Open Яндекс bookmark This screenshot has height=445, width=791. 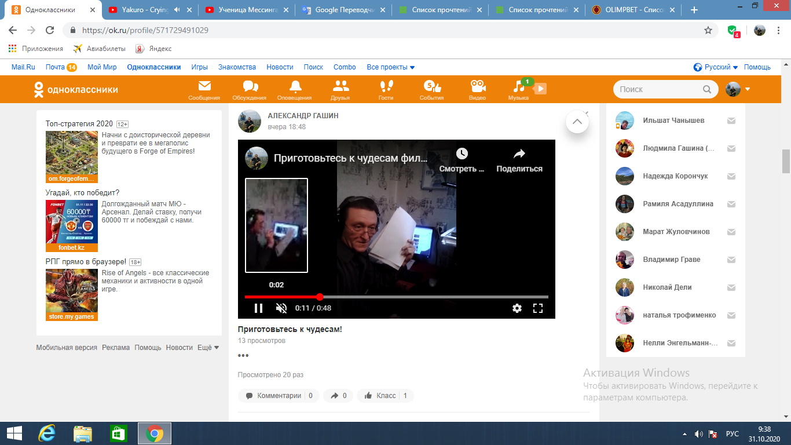(153, 49)
